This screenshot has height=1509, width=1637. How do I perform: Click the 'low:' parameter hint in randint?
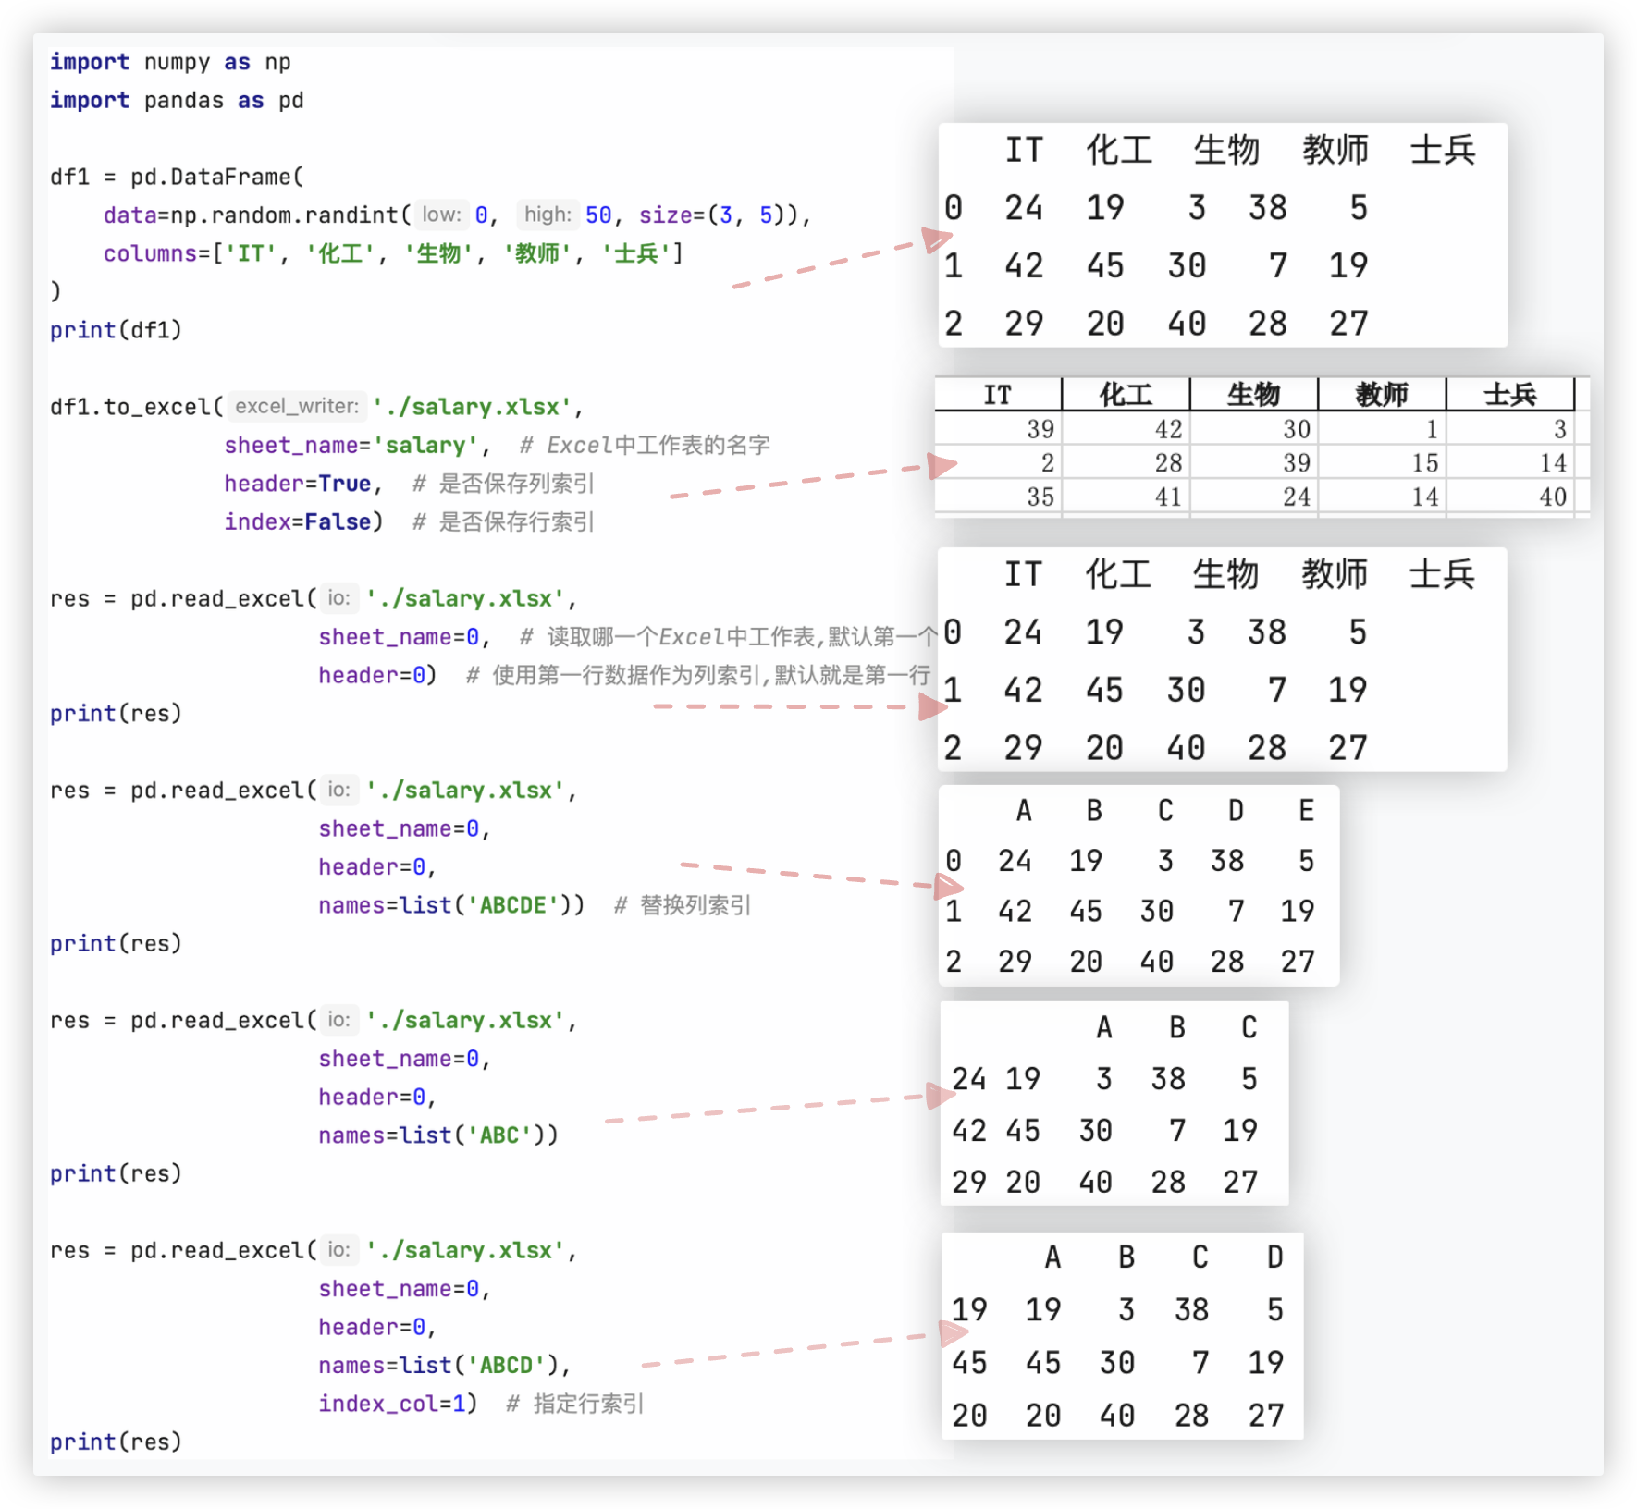[x=441, y=215]
